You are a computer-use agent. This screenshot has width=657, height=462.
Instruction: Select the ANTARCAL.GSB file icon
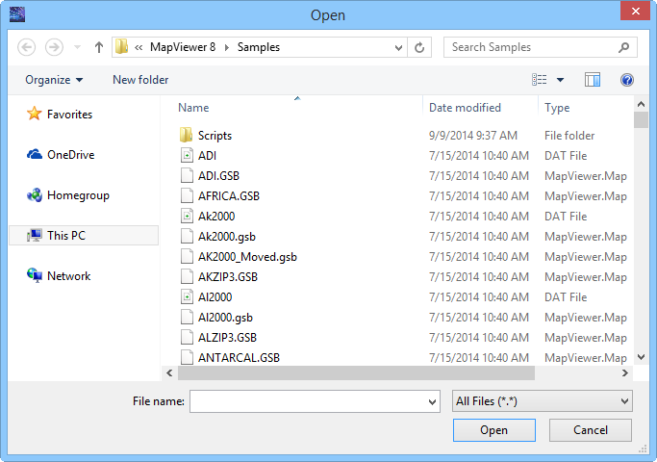click(187, 358)
